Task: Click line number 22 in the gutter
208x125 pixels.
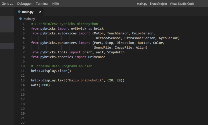Action: pyautogui.click(x=23, y=123)
